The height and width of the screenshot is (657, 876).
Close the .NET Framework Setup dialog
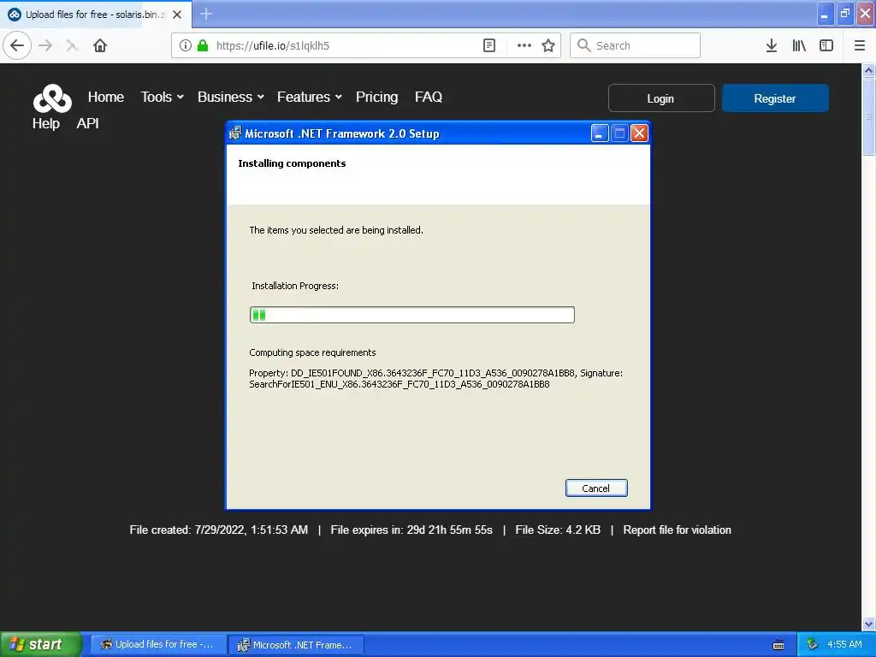tap(639, 133)
